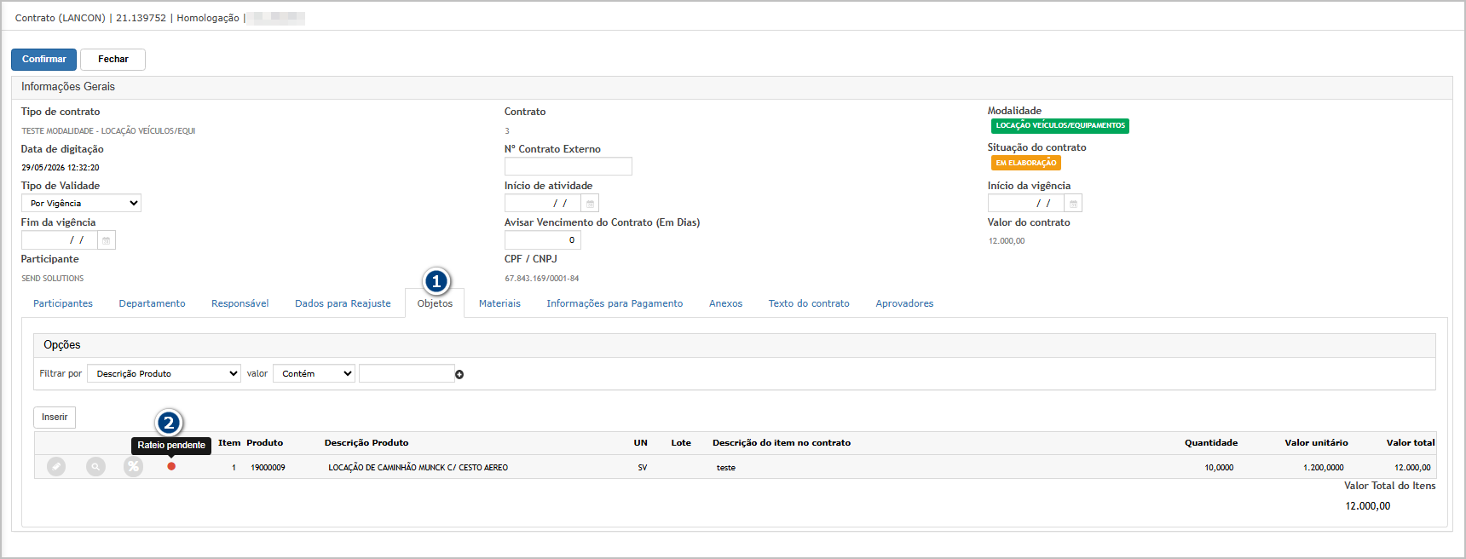The width and height of the screenshot is (1466, 559).
Task: Click the quantity value 10,0000
Action: point(1219,468)
